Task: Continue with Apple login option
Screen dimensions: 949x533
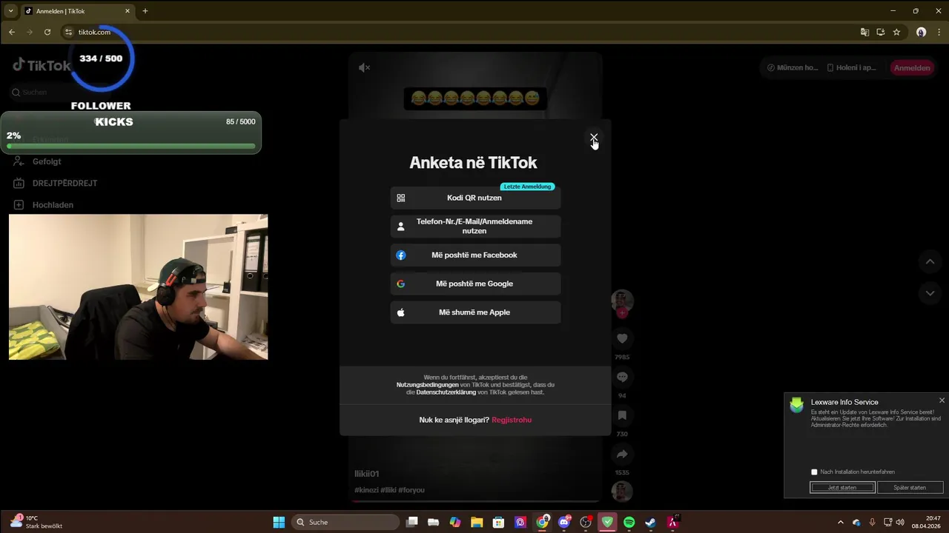Action: pyautogui.click(x=475, y=312)
